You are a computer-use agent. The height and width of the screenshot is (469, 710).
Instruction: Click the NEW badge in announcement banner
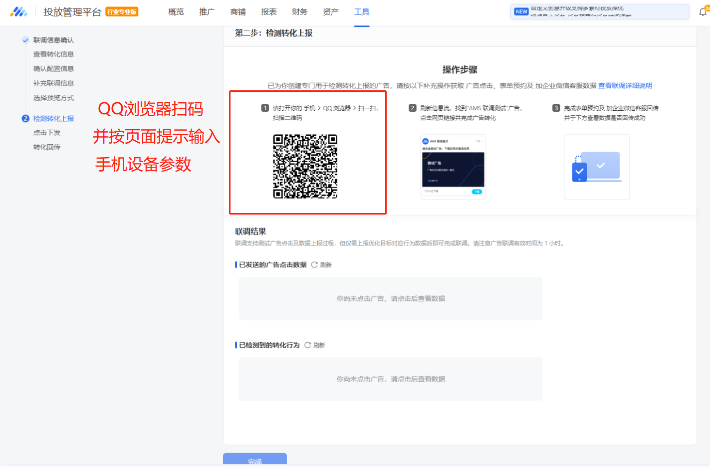click(x=521, y=11)
